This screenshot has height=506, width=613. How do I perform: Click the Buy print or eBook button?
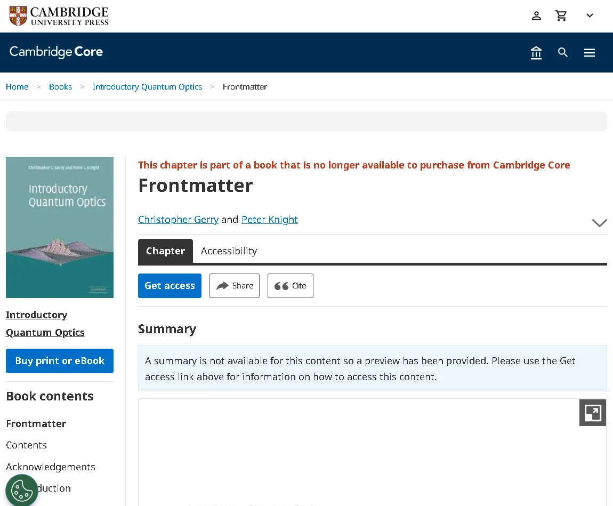(x=59, y=361)
